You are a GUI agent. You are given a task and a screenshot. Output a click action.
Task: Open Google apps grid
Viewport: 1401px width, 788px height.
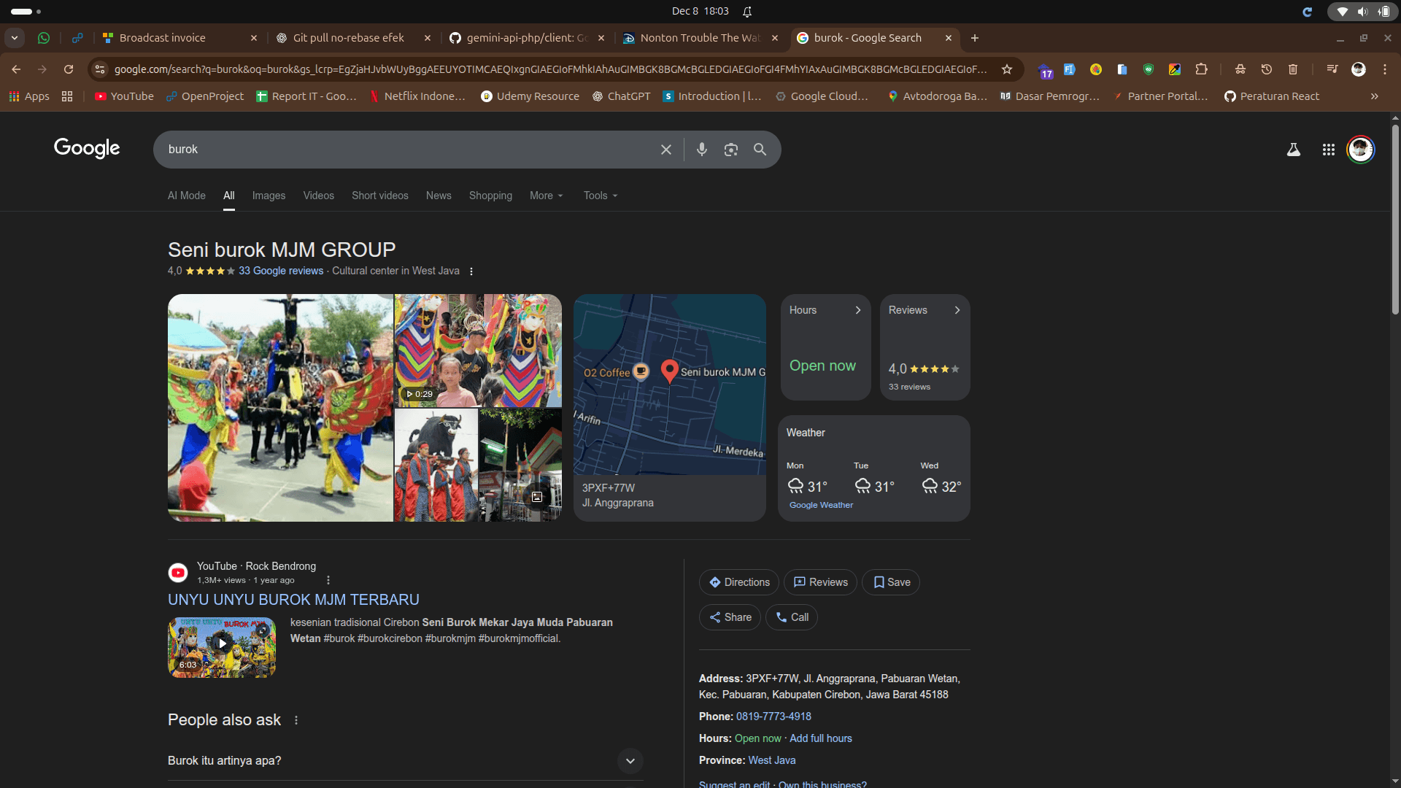tap(1329, 150)
